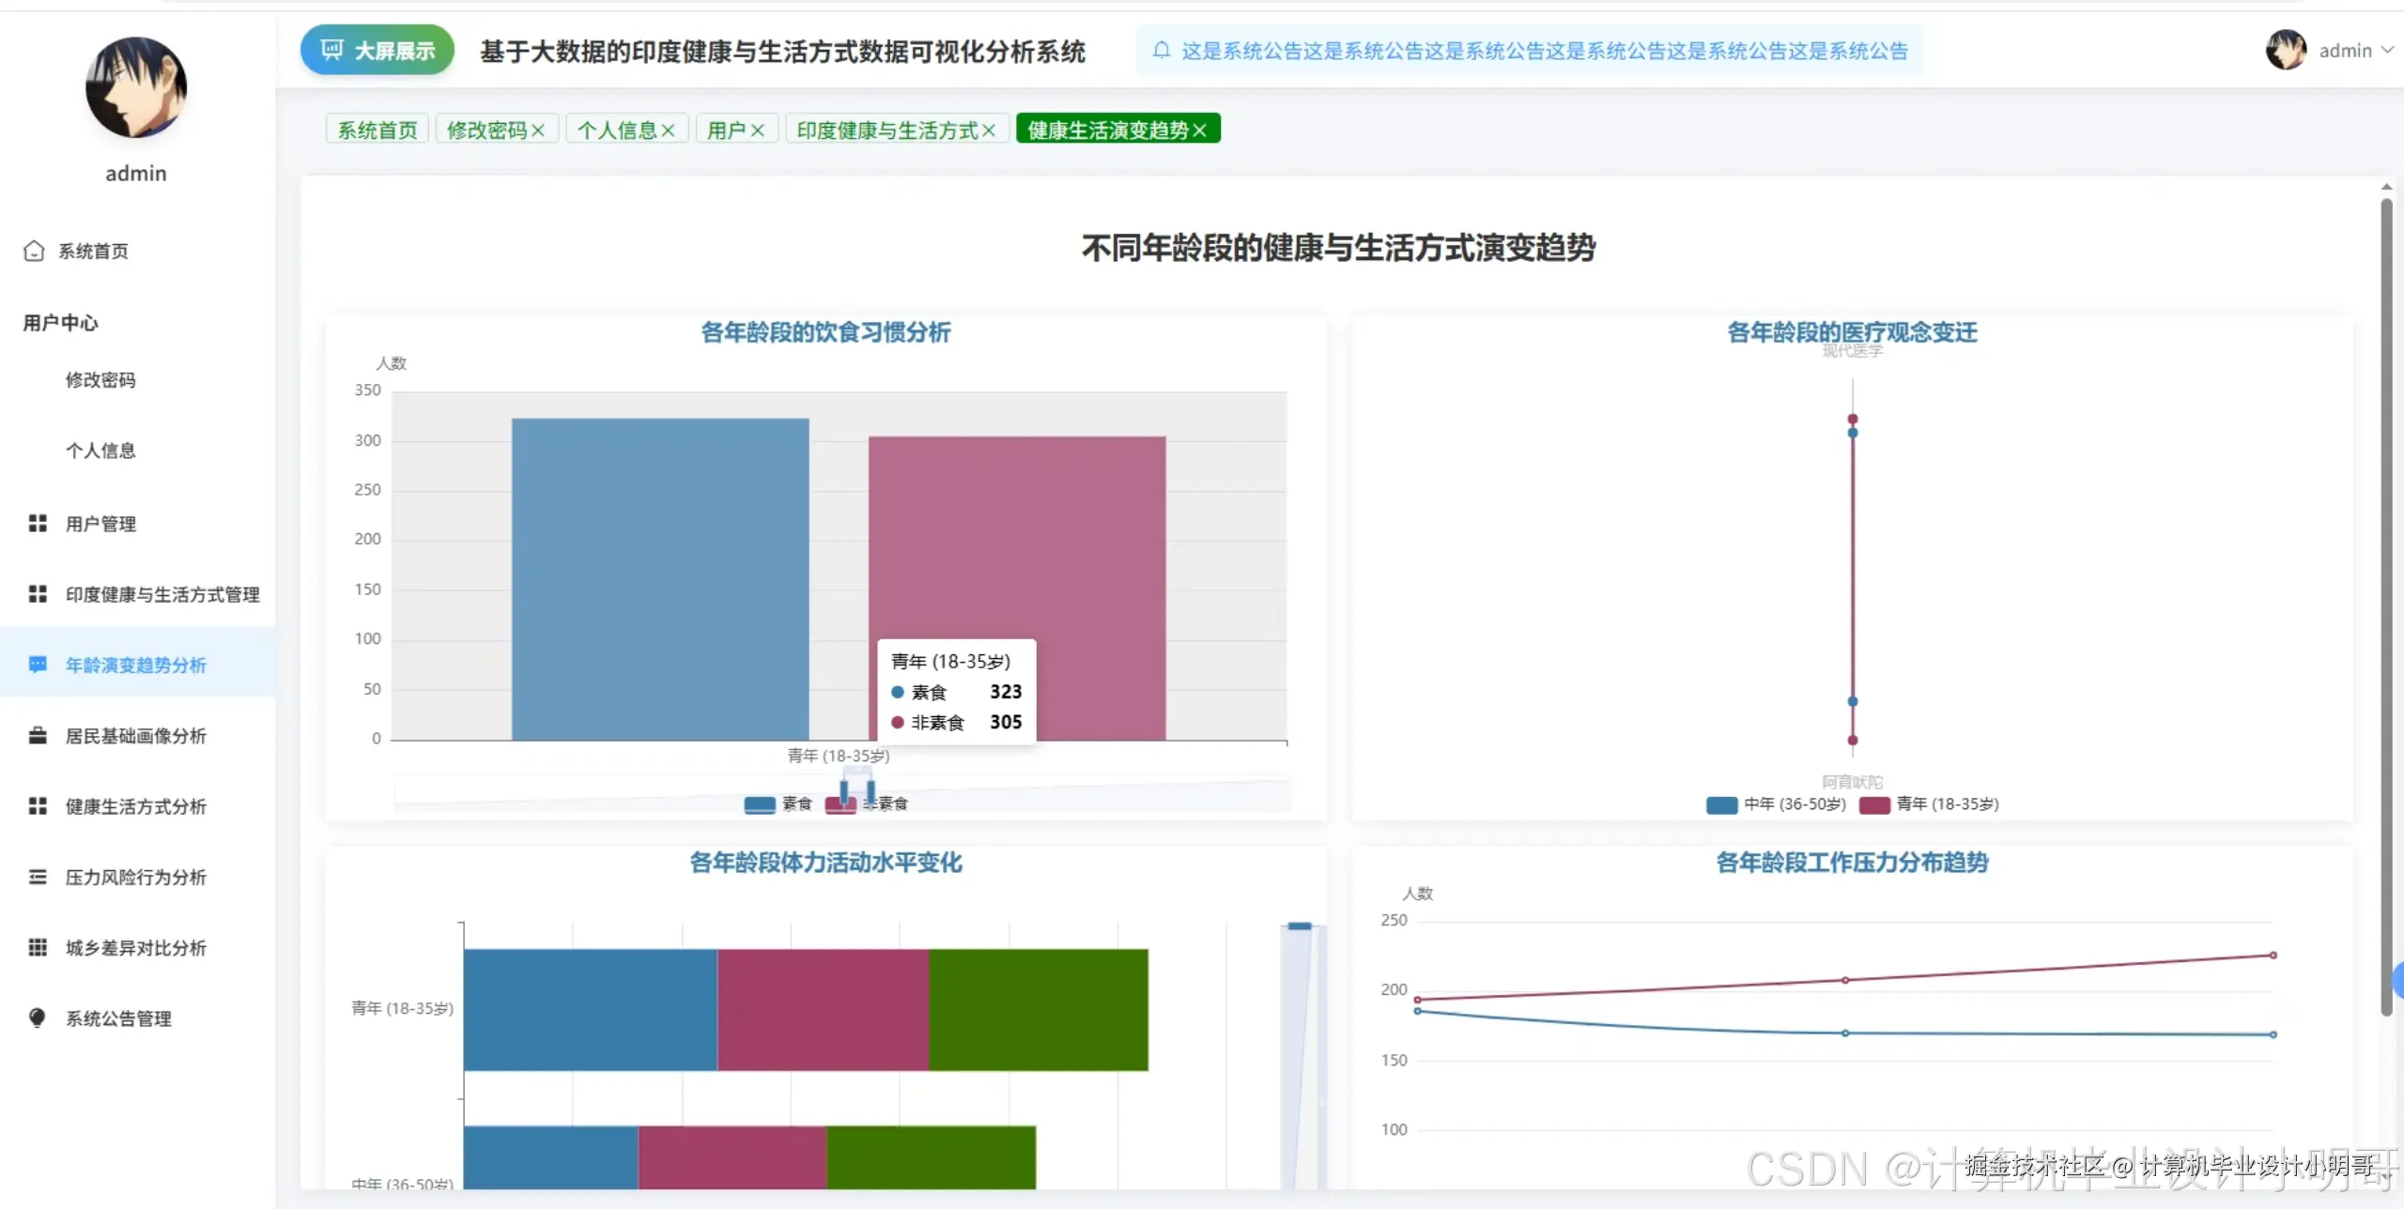Toggle the 中年 (36-50岁) legend series
2404x1209 pixels.
click(1721, 804)
